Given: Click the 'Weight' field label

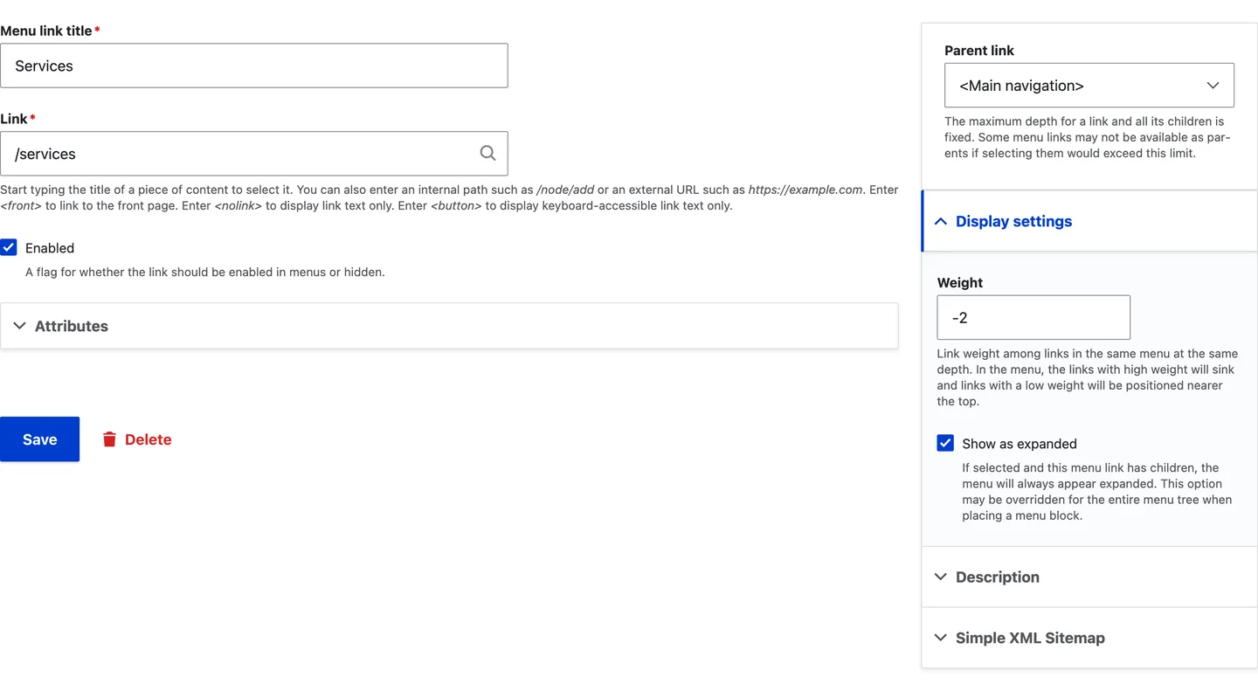Looking at the screenshot, I should 960,282.
